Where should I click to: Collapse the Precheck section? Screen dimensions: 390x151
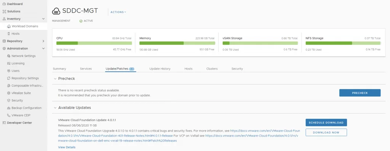coord(55,79)
